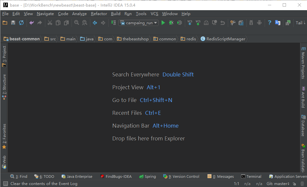
Task: Click the Paste clipboard toolbar icon
Action: click(66, 23)
